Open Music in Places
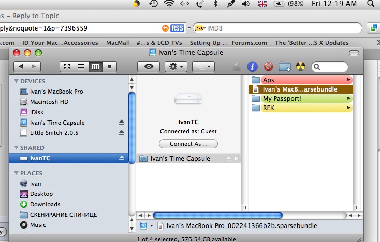The height and width of the screenshot is (242, 380). pyautogui.click(x=68, y=225)
